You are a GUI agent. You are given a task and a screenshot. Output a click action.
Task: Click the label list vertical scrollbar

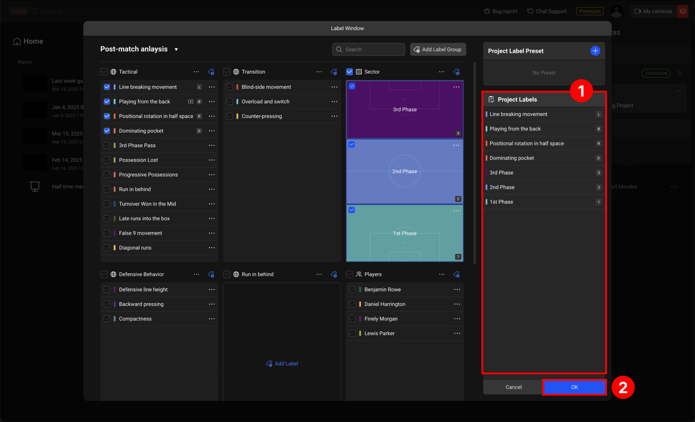coord(474,163)
